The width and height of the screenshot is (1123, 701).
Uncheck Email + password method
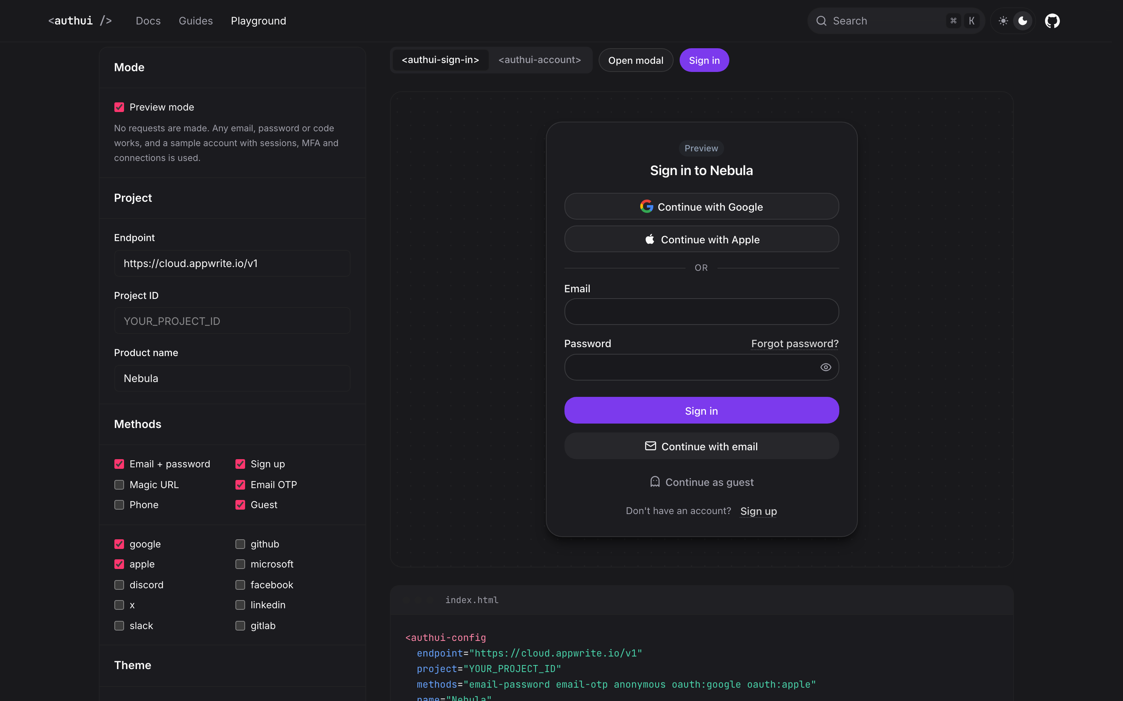coord(119,464)
